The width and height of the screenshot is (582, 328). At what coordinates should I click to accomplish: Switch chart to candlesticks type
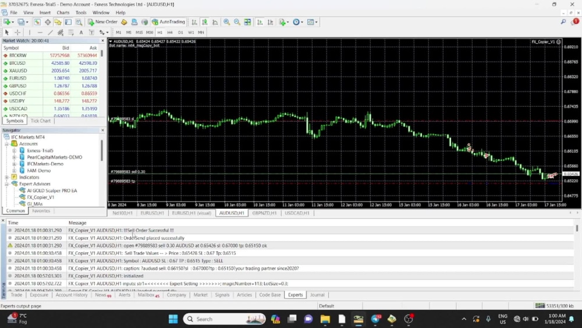(204, 22)
